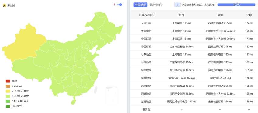Click the 区域/运营商 column header

pos(146,15)
